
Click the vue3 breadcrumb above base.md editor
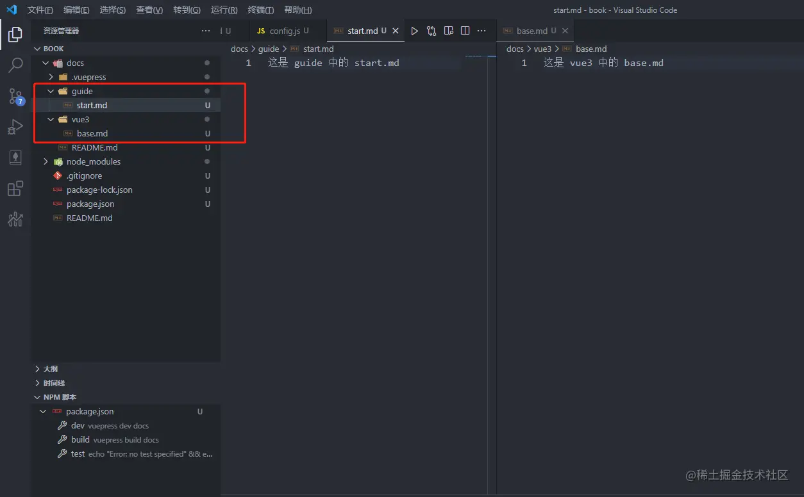pyautogui.click(x=542, y=49)
